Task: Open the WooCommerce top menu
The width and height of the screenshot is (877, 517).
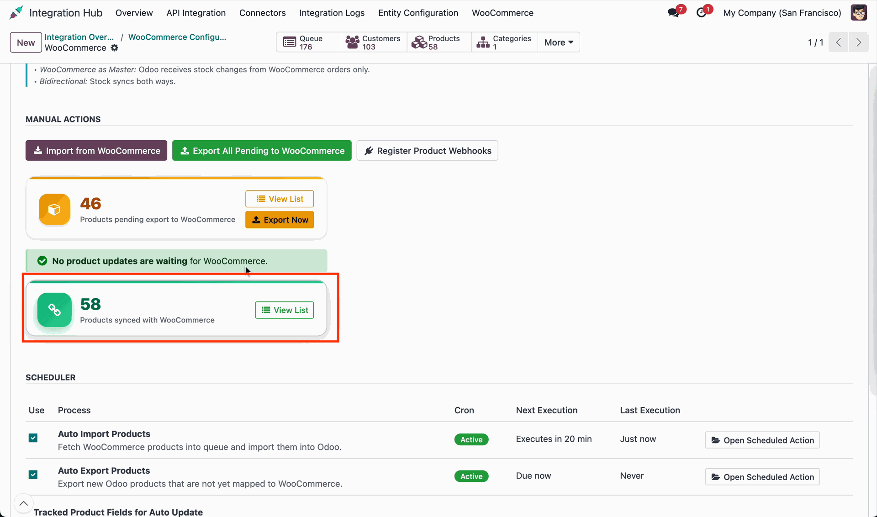Action: (x=502, y=13)
